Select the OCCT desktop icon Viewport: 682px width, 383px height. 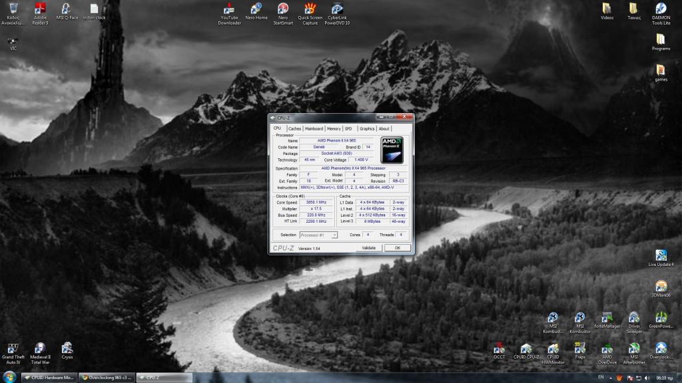(499, 348)
